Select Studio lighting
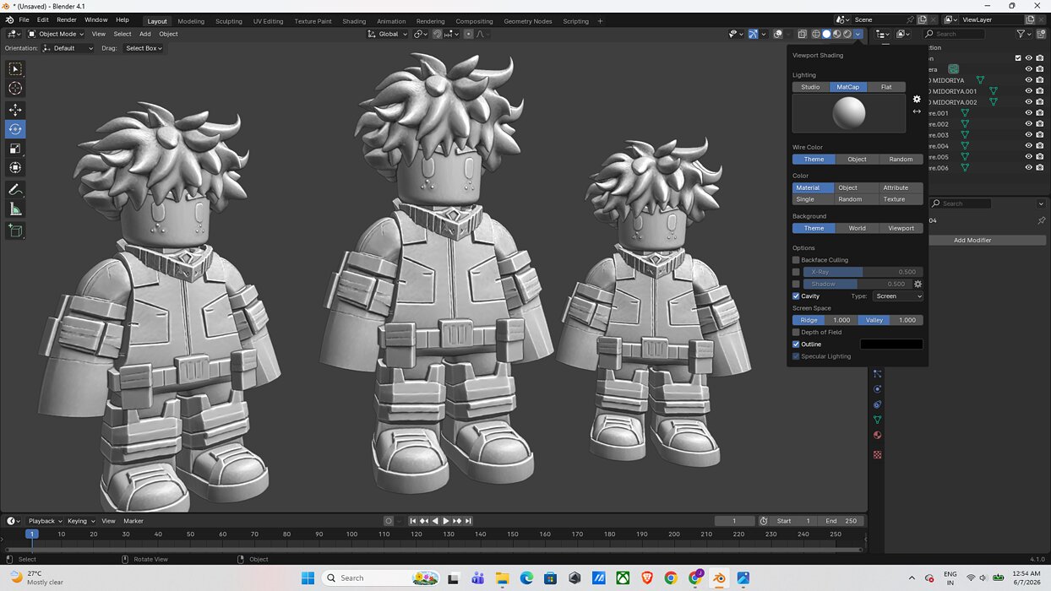This screenshot has height=591, width=1051. pyautogui.click(x=810, y=87)
